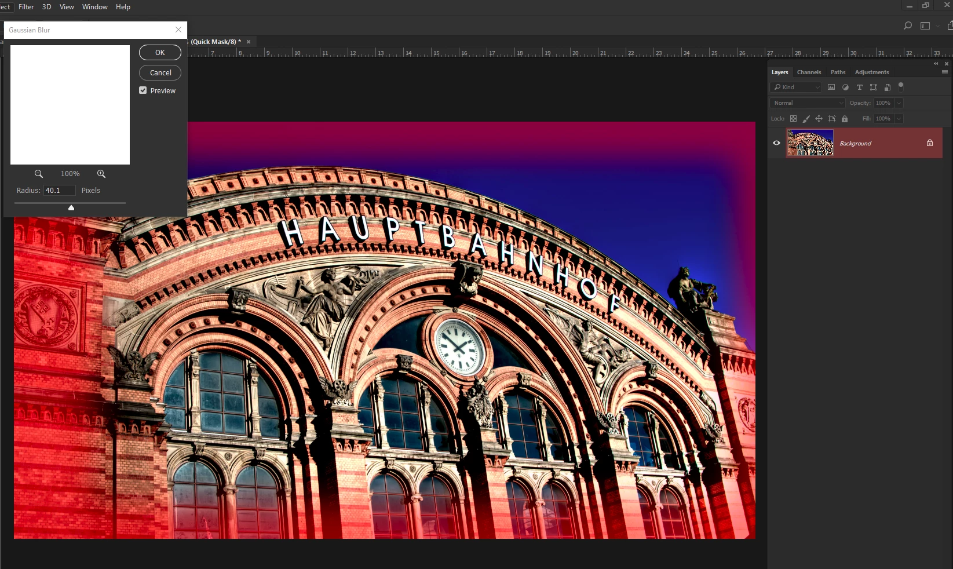Open the workspace switcher icon

925,25
